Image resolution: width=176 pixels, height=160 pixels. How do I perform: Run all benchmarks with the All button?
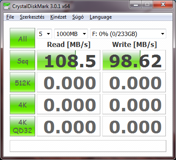pos(22,38)
